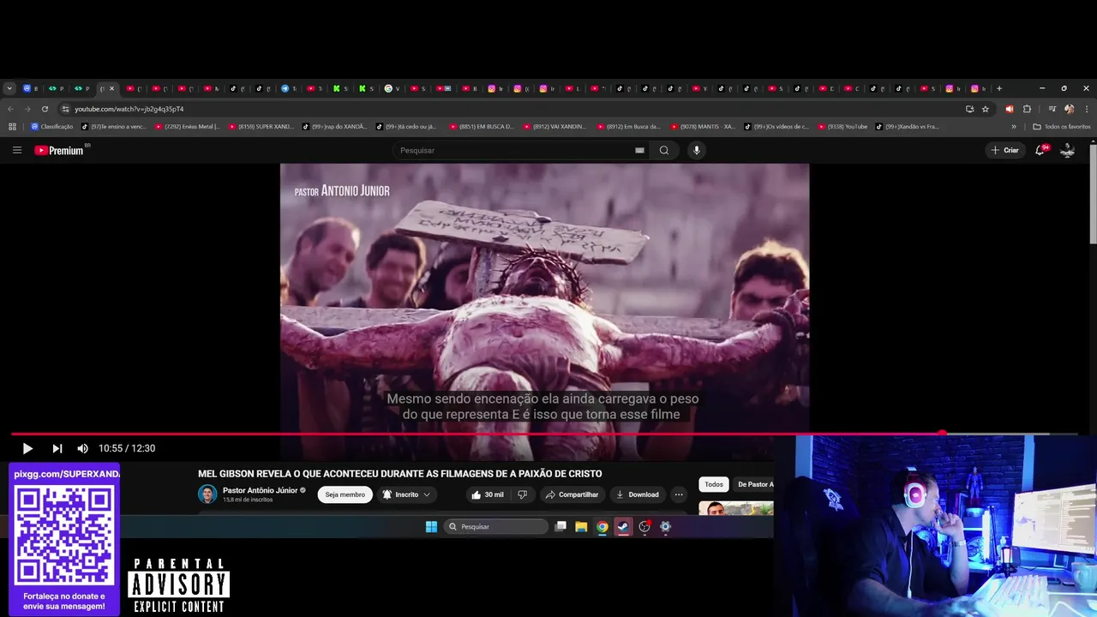
Task: Install app icon in address bar
Action: [x=969, y=109]
